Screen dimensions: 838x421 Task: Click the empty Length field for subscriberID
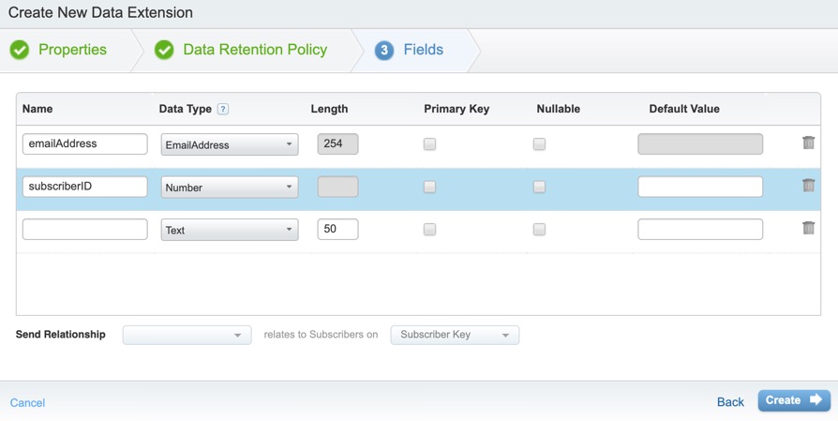click(337, 187)
